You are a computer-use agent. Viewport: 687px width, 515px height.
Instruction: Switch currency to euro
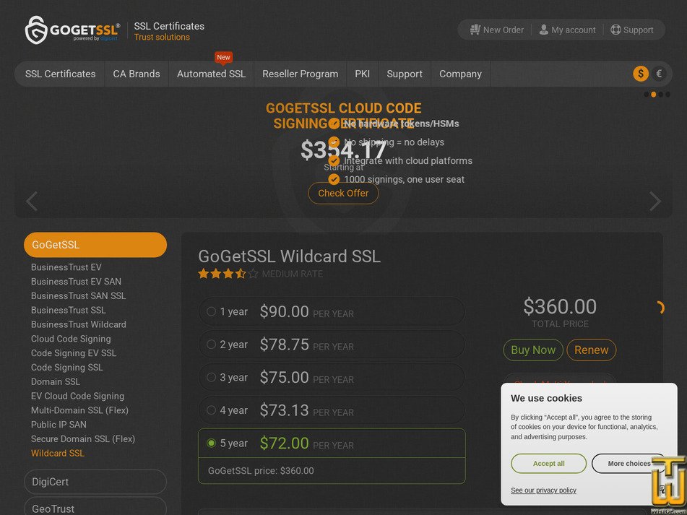pyautogui.click(x=659, y=74)
